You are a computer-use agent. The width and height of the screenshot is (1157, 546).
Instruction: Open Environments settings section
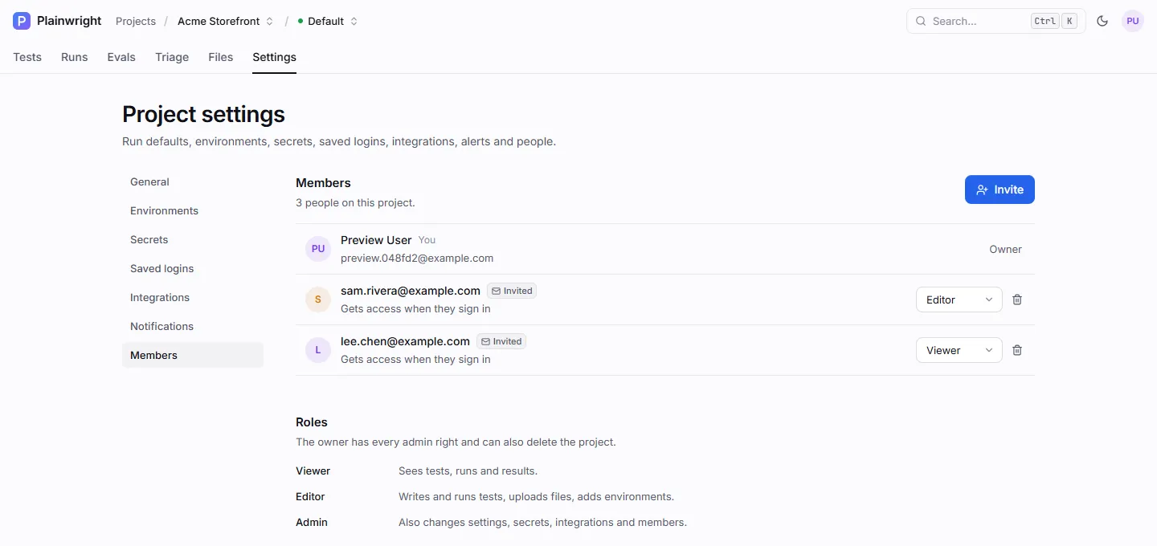click(x=193, y=211)
